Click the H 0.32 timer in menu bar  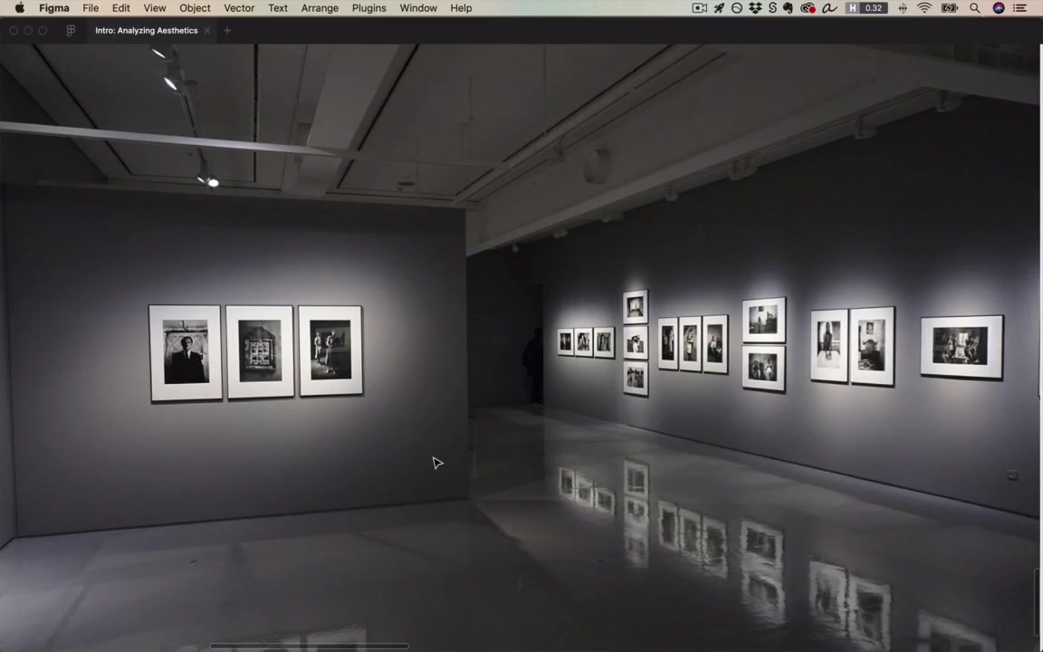point(866,8)
